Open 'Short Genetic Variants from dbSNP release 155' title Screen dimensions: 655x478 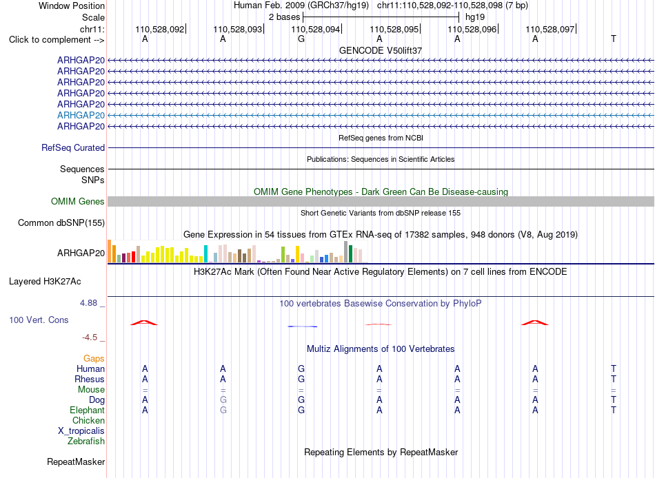tap(381, 213)
